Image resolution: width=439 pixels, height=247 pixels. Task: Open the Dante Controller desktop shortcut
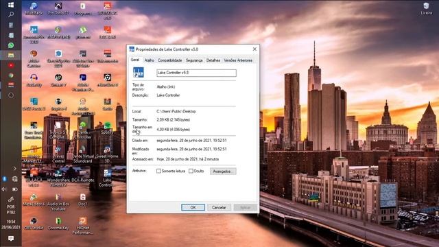click(x=83, y=130)
